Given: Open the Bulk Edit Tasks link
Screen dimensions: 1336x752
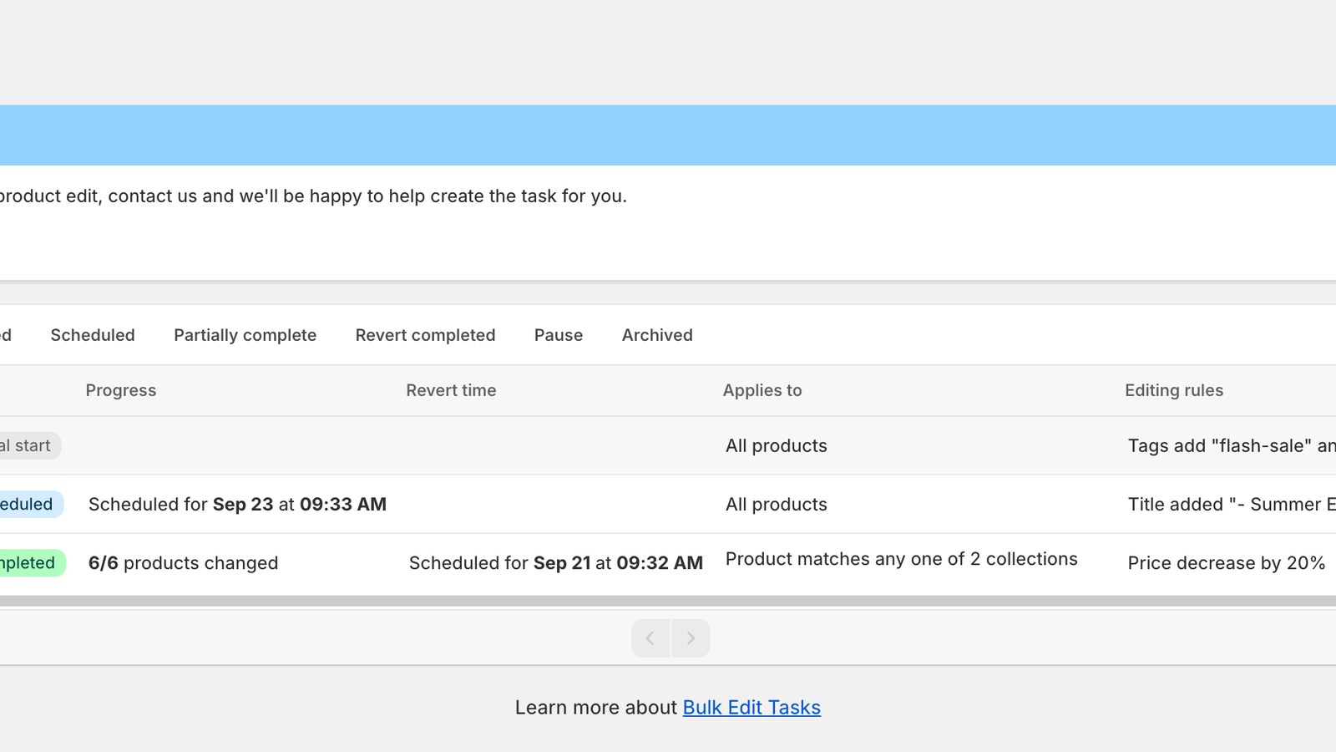Looking at the screenshot, I should (x=751, y=708).
